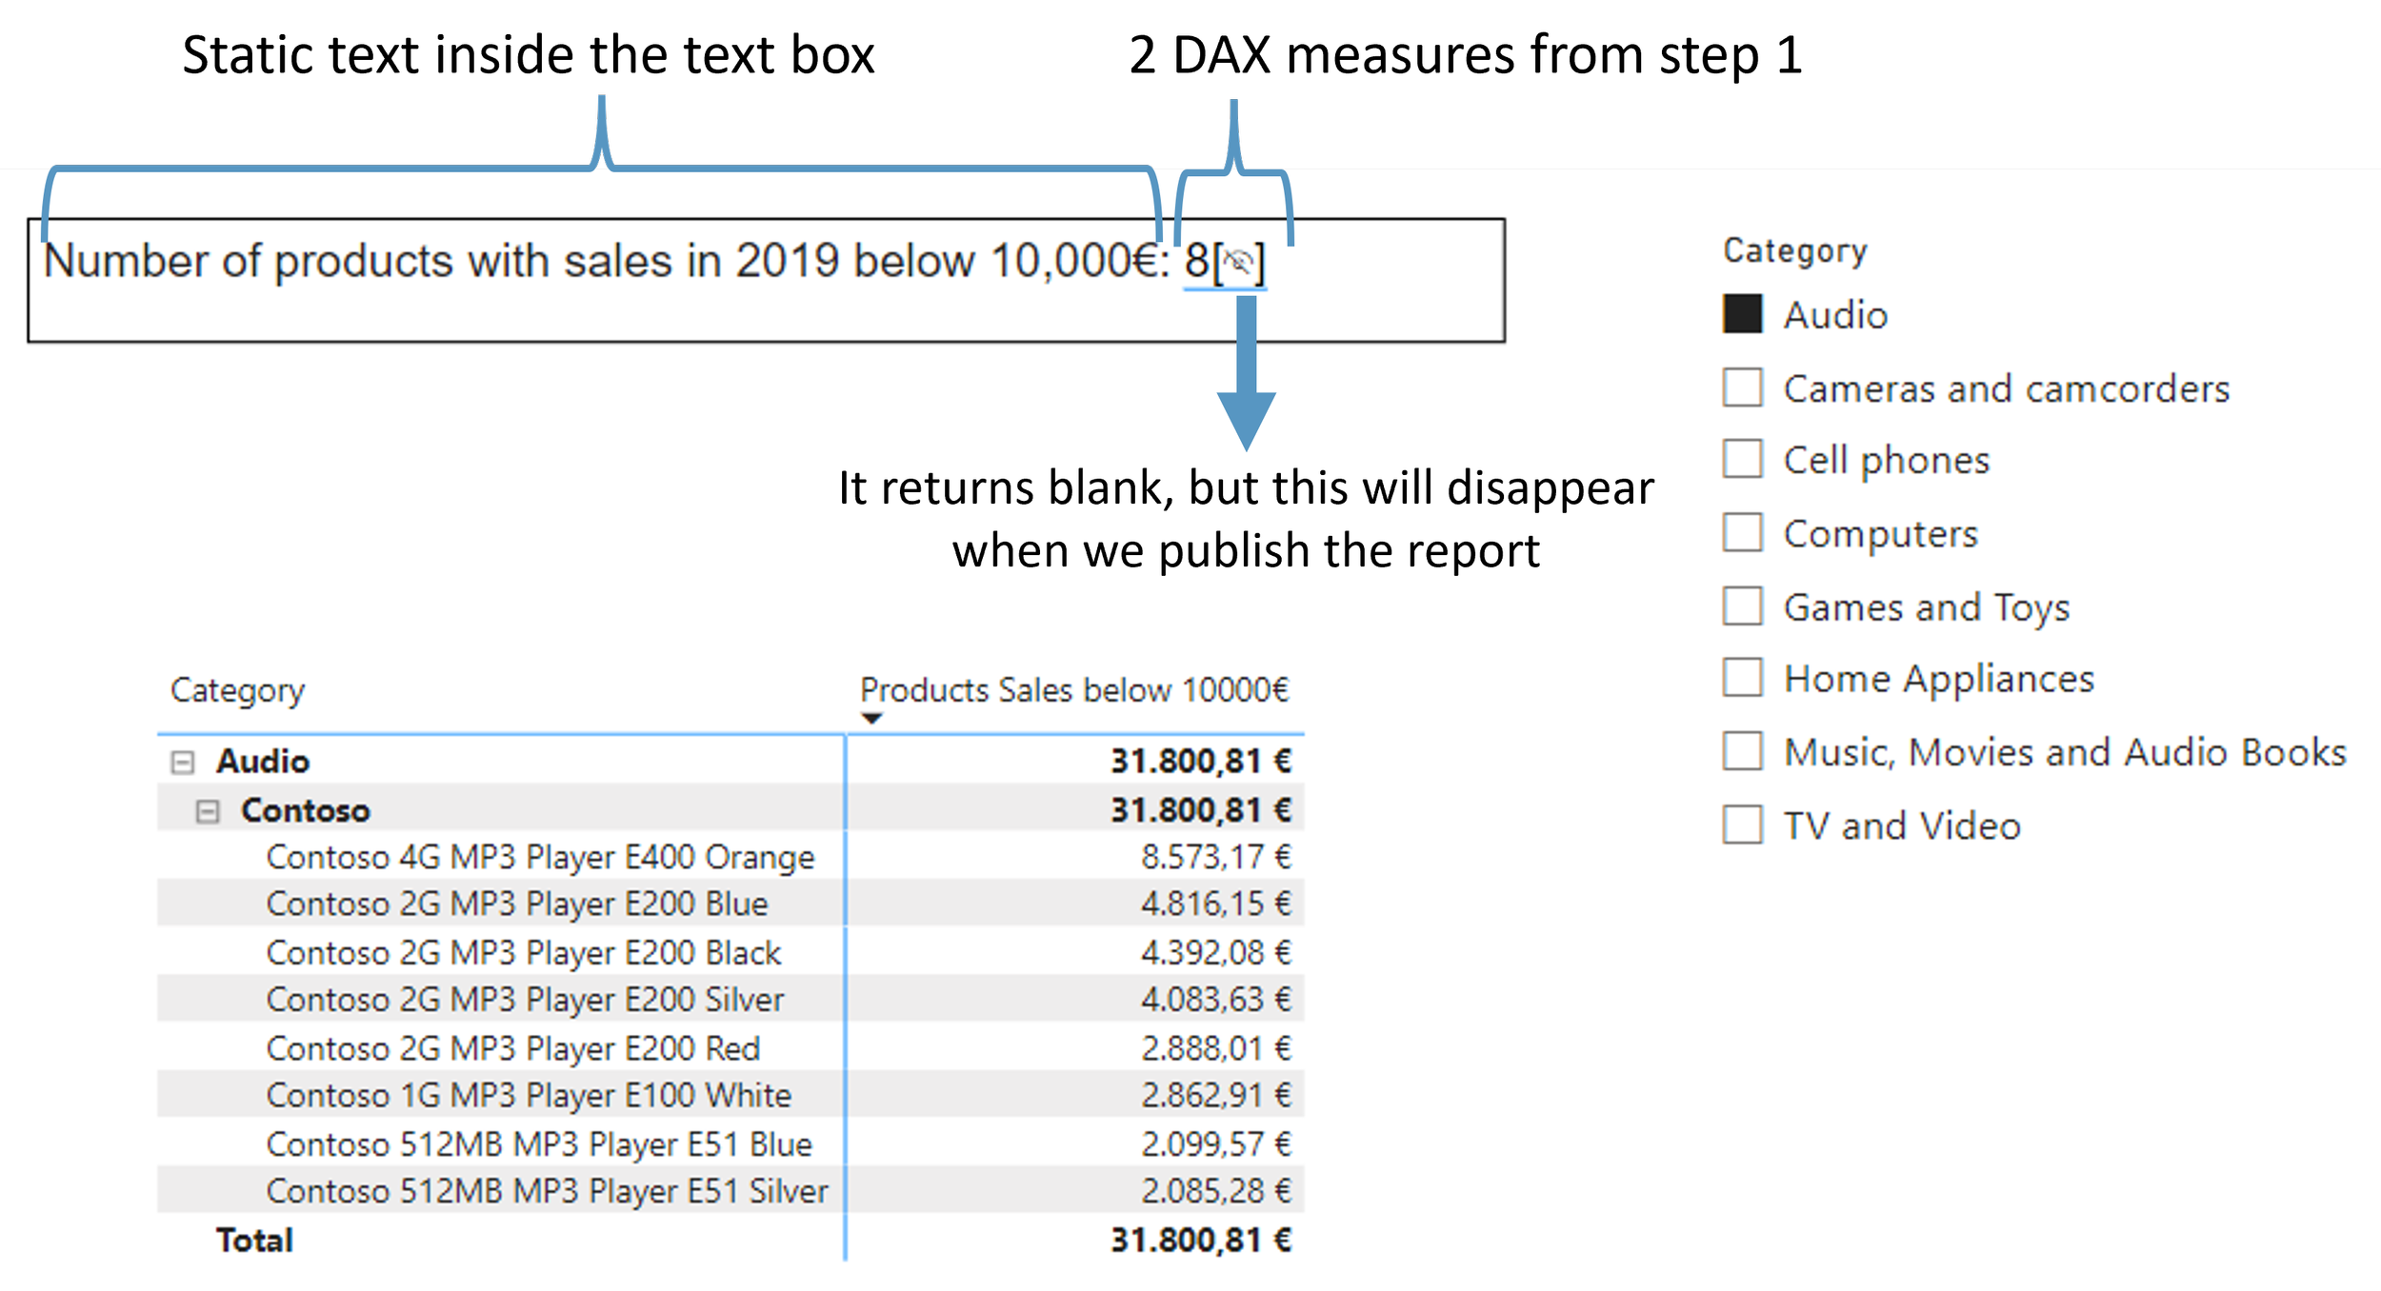Collapse the Audio row in the matrix
The height and width of the screenshot is (1291, 2381).
(x=182, y=762)
